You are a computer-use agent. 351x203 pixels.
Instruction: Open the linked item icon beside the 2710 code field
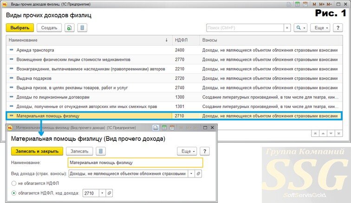pyautogui.click(x=109, y=193)
